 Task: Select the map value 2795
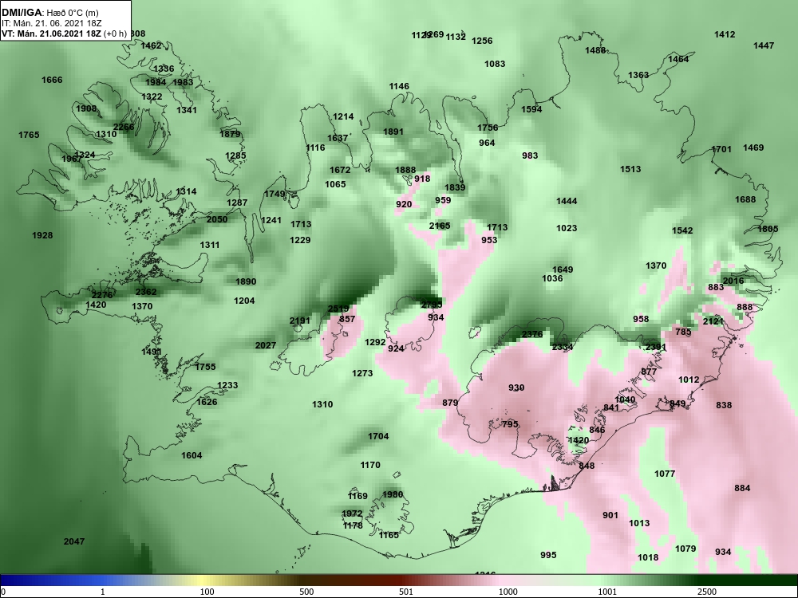tap(432, 305)
